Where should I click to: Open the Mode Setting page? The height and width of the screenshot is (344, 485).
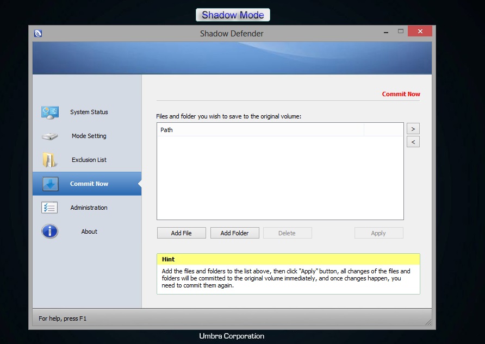[x=87, y=136]
